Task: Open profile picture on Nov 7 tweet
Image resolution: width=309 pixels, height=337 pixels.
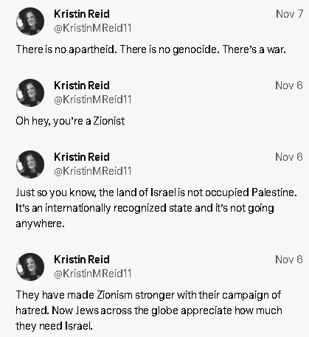Action: [30, 21]
